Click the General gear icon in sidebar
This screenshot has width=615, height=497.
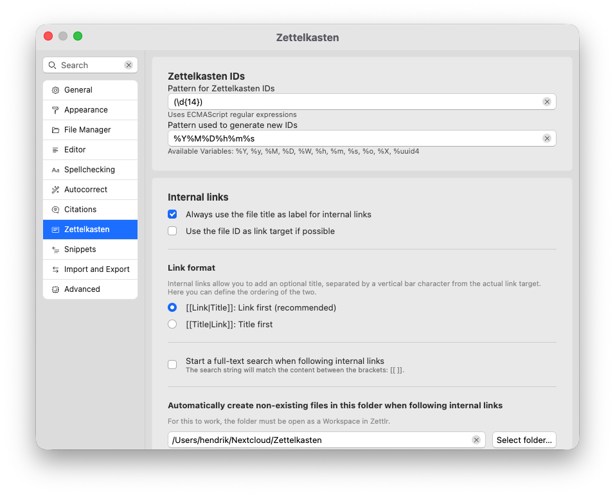[x=55, y=91]
